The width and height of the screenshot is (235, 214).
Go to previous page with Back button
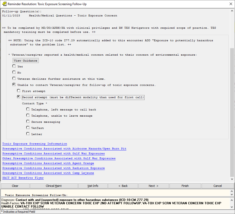(x=123, y=186)
